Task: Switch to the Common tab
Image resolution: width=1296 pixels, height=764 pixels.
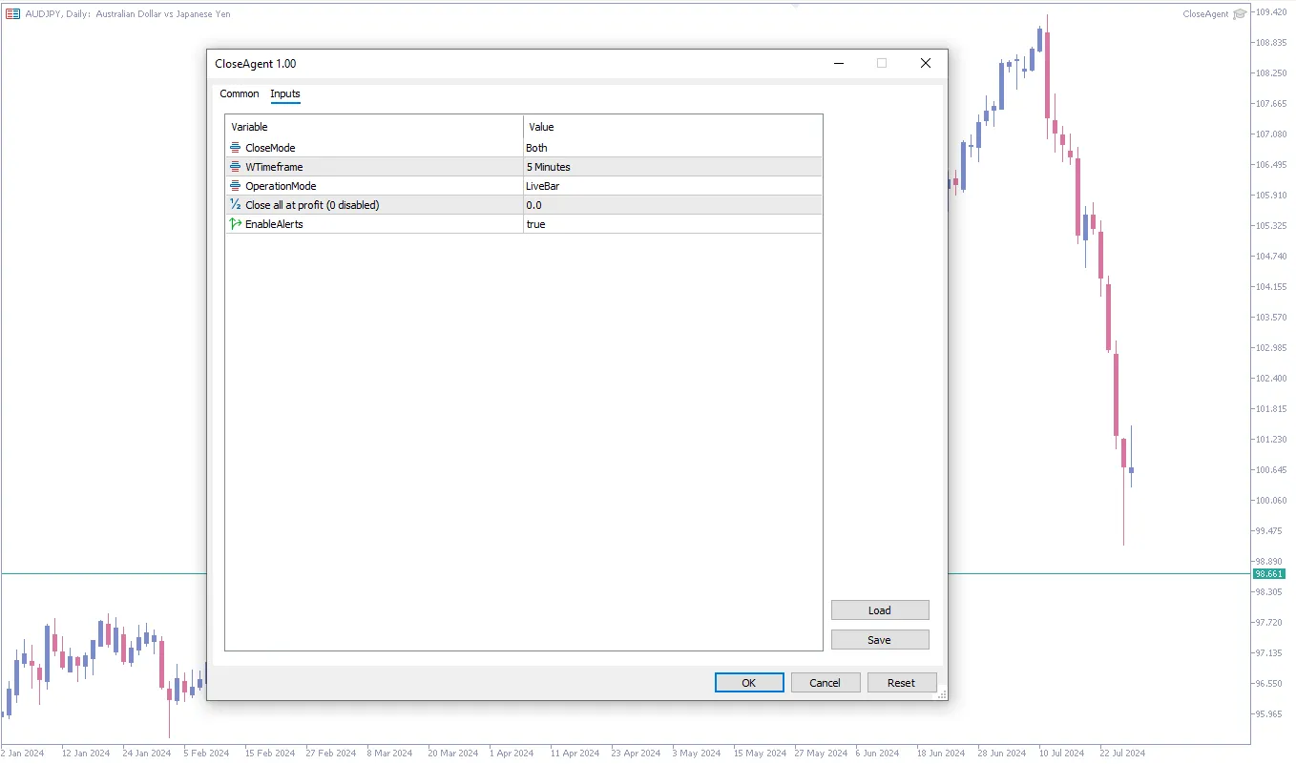Action: click(239, 93)
